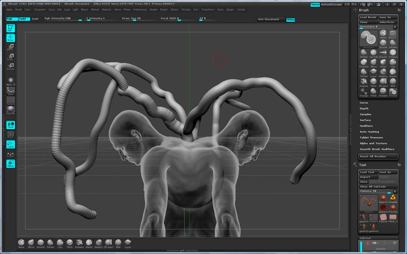The height and width of the screenshot is (254, 407).
Task: Open the Stroke menu
Action: click(x=174, y=10)
